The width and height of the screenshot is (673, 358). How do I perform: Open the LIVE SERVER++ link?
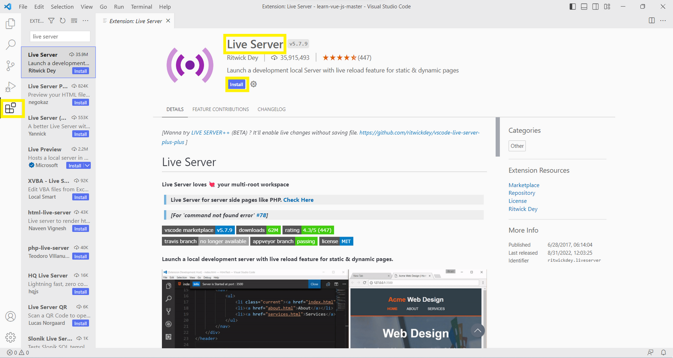[210, 132]
